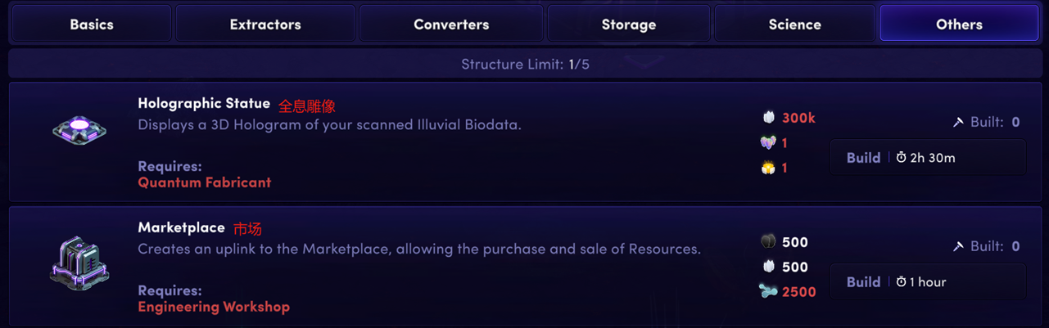Select the Others tab

[959, 25]
